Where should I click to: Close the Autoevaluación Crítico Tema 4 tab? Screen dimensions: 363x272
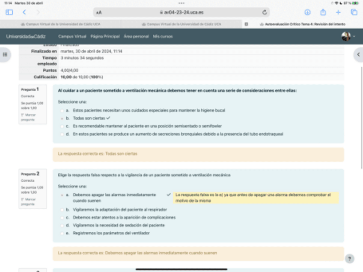(x=246, y=24)
